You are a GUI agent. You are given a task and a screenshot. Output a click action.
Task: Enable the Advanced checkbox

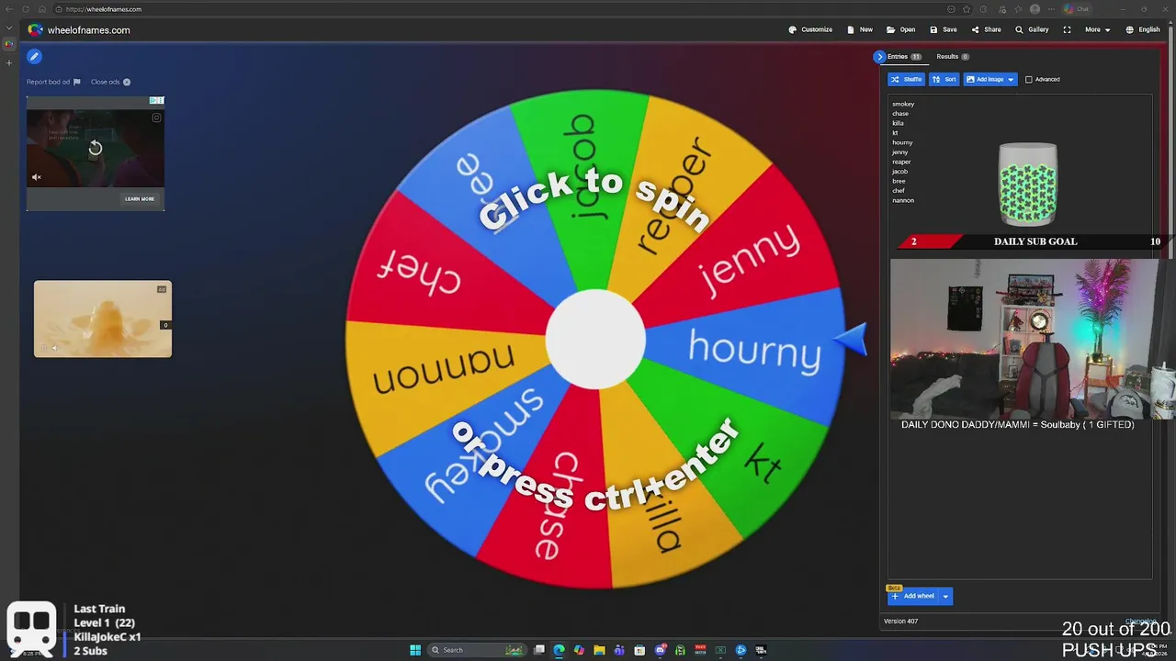coord(1028,79)
